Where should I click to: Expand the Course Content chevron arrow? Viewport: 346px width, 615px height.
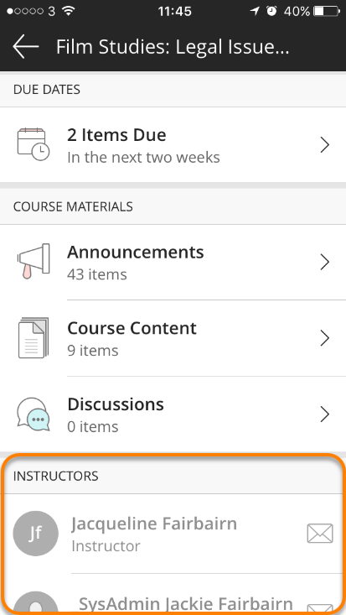click(x=324, y=338)
